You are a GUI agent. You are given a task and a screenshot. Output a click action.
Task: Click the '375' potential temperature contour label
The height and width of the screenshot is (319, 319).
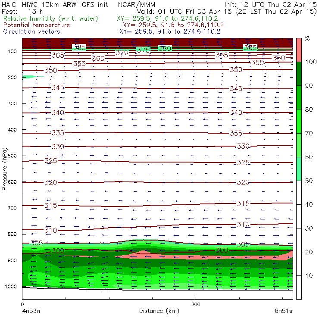[x=144, y=50]
